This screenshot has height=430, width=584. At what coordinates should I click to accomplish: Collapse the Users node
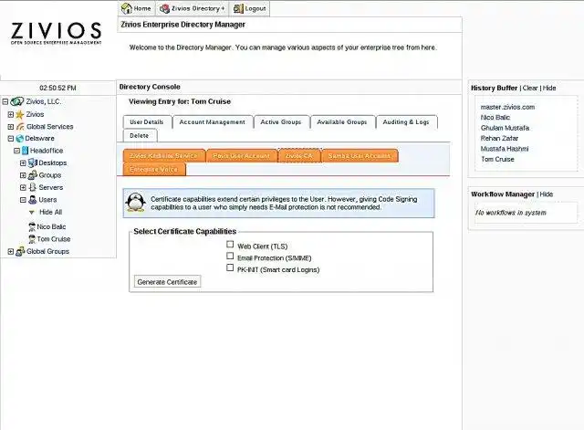(23, 200)
